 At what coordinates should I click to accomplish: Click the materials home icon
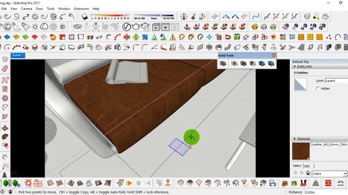(308, 173)
